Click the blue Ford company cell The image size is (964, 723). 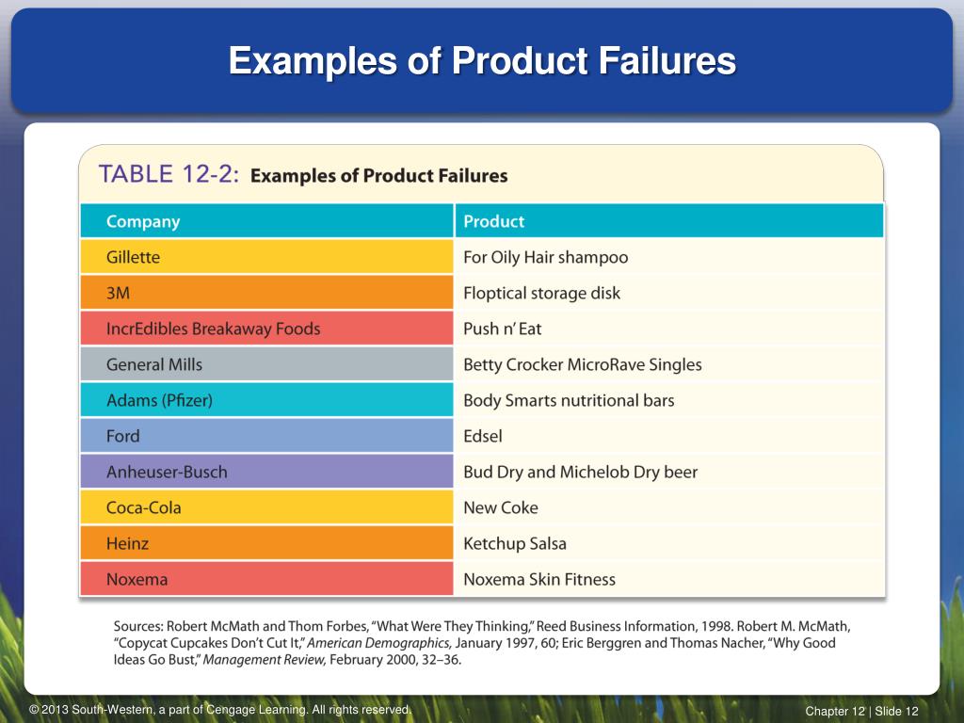(266, 436)
